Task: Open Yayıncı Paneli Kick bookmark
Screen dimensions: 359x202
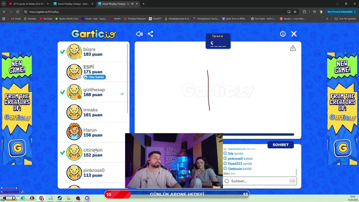Action: click(x=67, y=19)
